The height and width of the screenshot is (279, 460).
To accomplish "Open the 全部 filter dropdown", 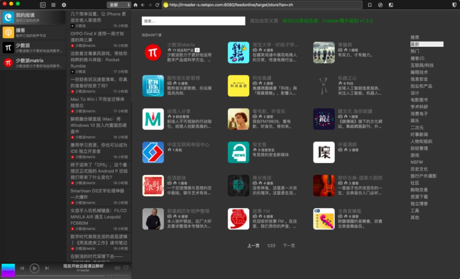I will coord(119,5).
